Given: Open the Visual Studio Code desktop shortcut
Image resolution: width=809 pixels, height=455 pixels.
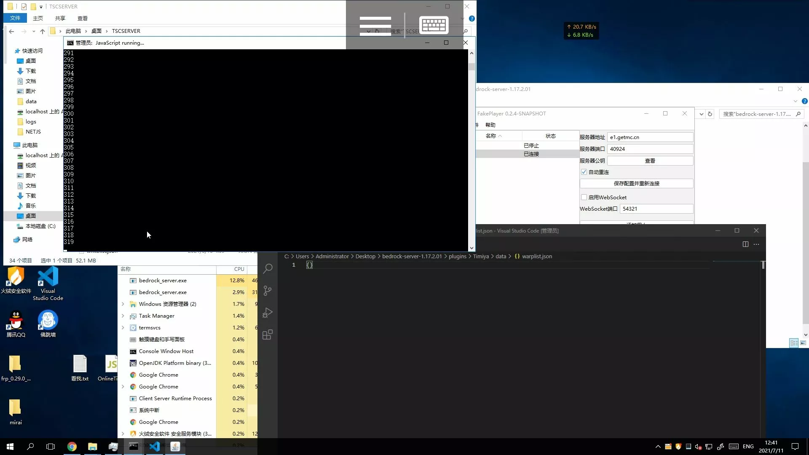Looking at the screenshot, I should [48, 283].
